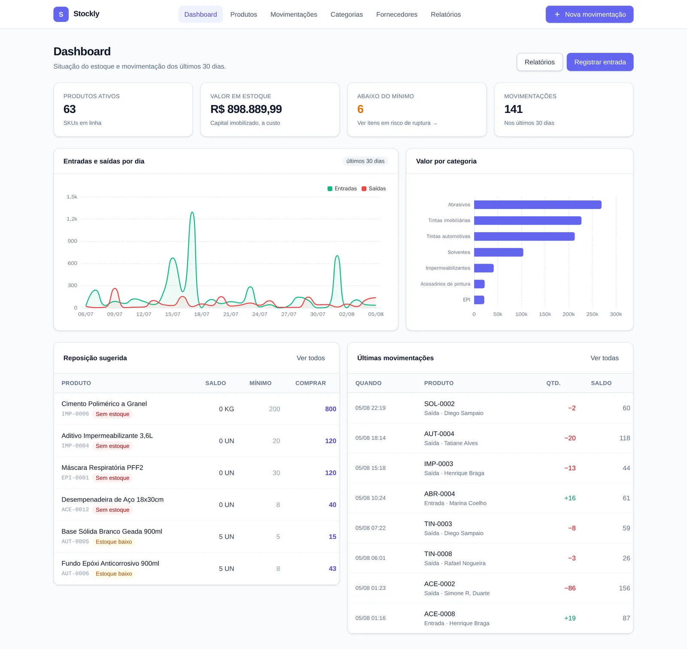
Task: Click the ACE-0002 movement by Simone R. Duarte
Action: [x=490, y=588]
